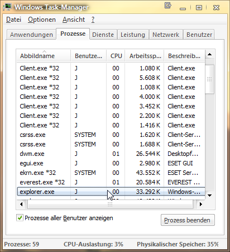Image resolution: width=230 pixels, height=252 pixels.
Task: Select csrss.exe row using 1.620 K
Action: (x=111, y=135)
